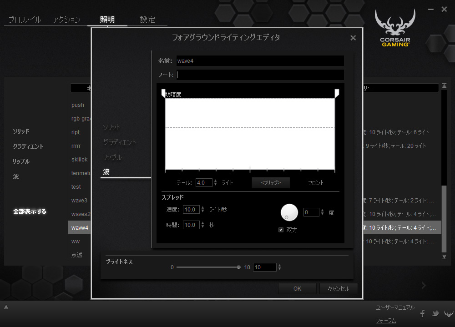The width and height of the screenshot is (455, 327).
Task: Click the round angle dial knob
Action: click(289, 212)
